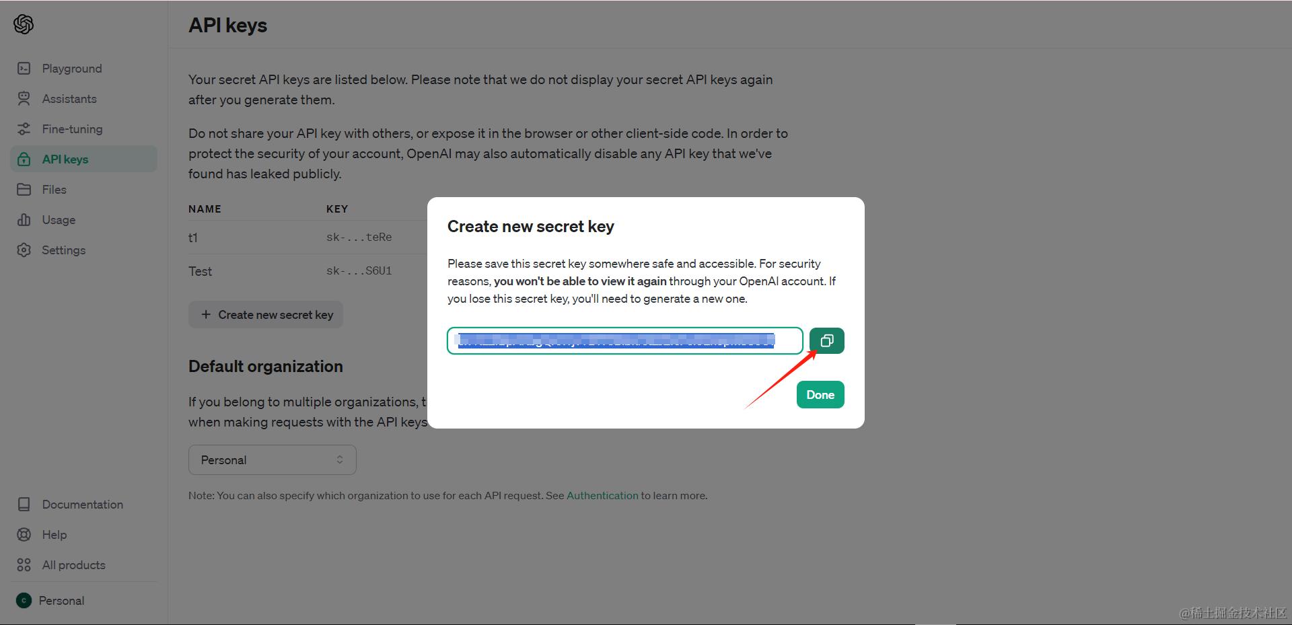Click key value sk-...teRe

pos(359,237)
